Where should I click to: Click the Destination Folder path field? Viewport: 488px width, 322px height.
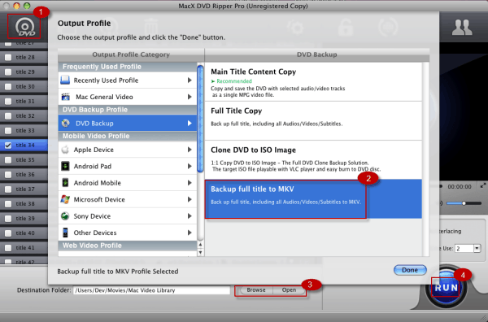coord(151,290)
